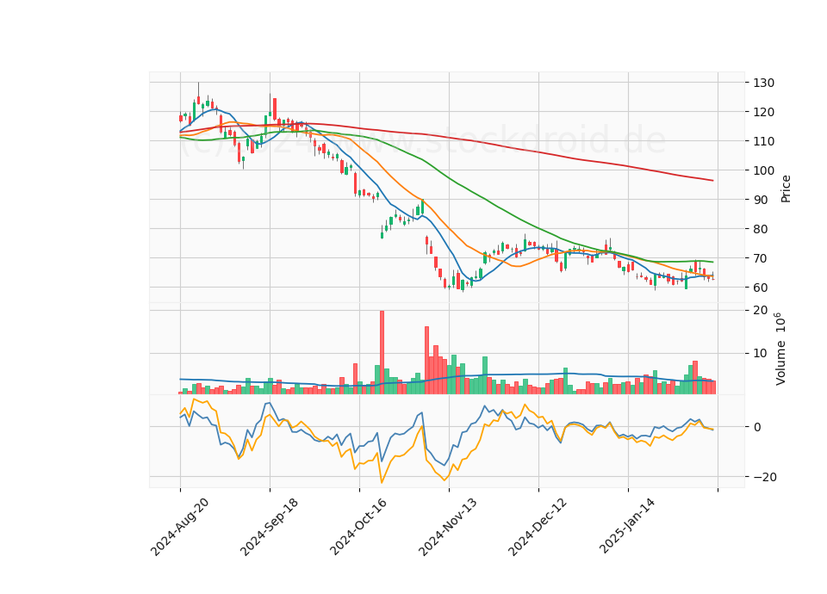This screenshot has width=827, height=594.
Task: Click the 70 price axis value
Action: tap(761, 258)
